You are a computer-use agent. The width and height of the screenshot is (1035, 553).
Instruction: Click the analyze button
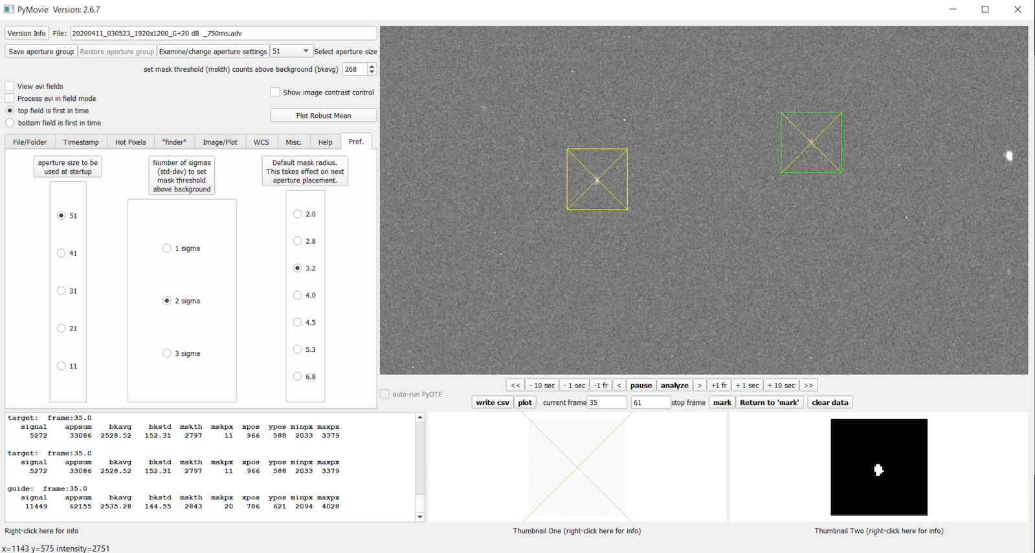coord(674,385)
